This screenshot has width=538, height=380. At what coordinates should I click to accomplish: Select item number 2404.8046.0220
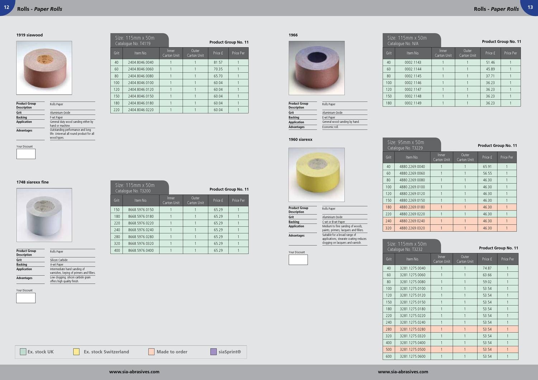141,110
